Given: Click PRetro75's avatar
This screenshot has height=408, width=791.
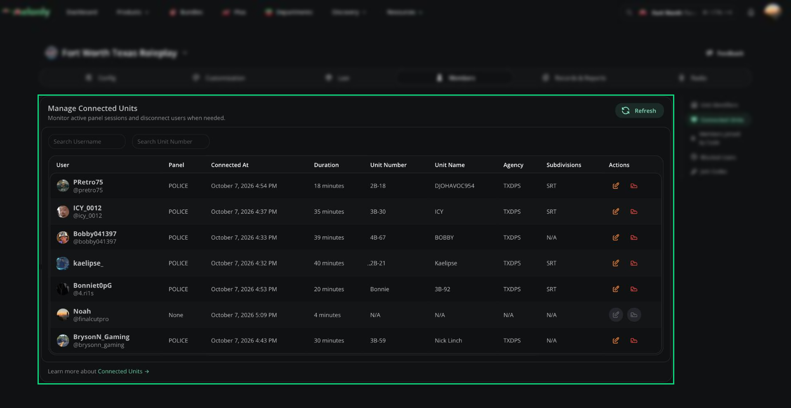Looking at the screenshot, I should point(63,186).
